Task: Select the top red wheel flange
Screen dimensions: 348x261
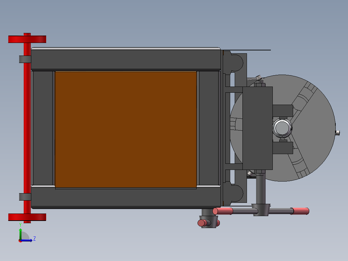Action: click(x=27, y=39)
